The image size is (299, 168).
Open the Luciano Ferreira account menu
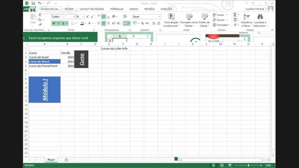pos(256,9)
